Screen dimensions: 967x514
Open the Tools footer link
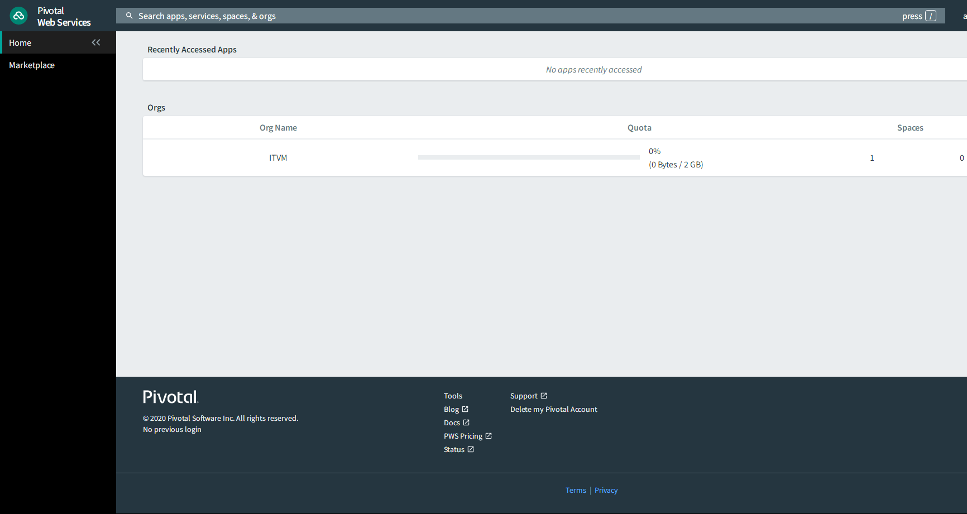(453, 396)
